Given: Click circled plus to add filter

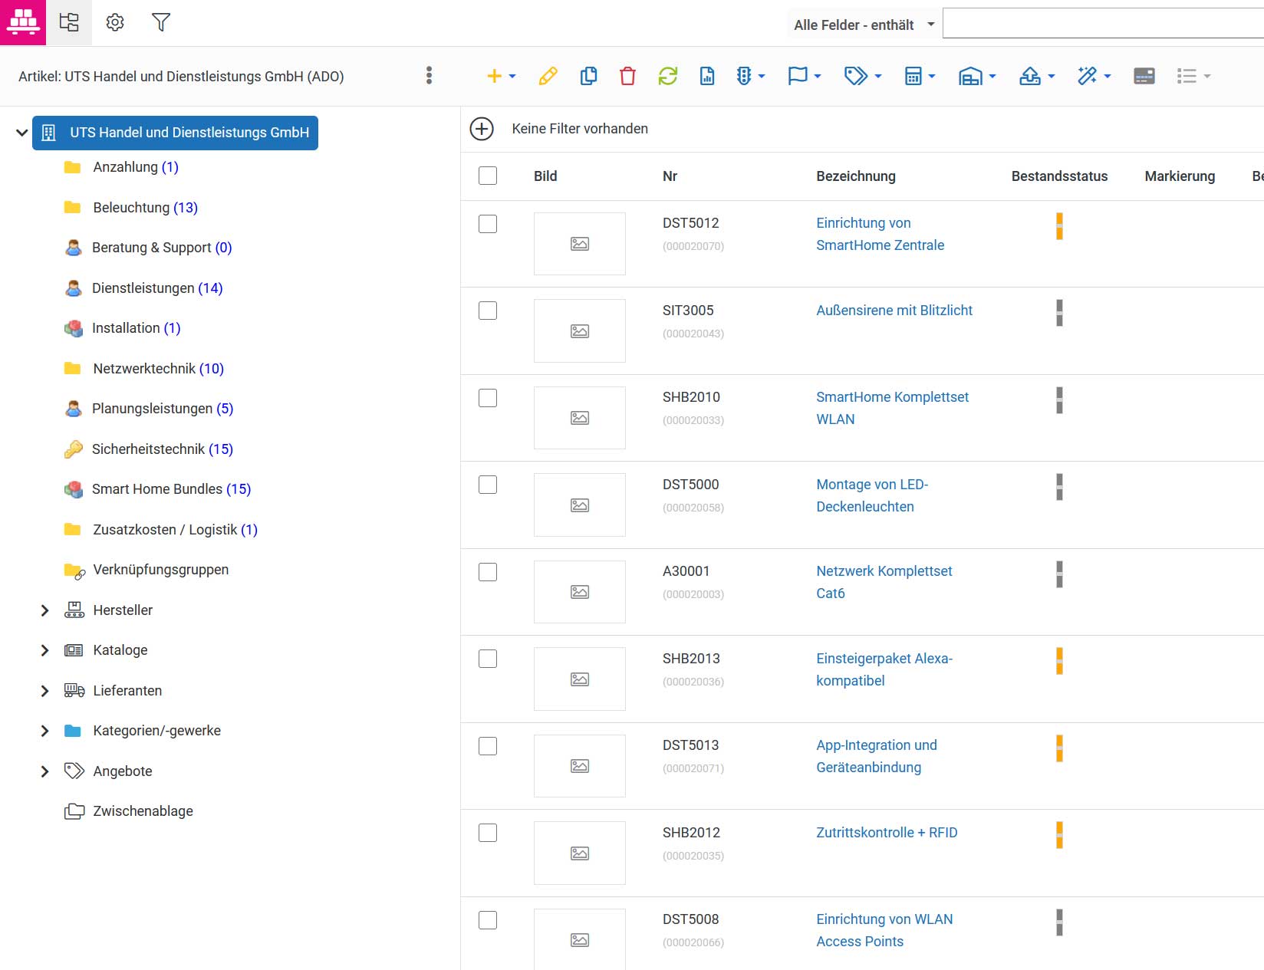Looking at the screenshot, I should point(482,129).
